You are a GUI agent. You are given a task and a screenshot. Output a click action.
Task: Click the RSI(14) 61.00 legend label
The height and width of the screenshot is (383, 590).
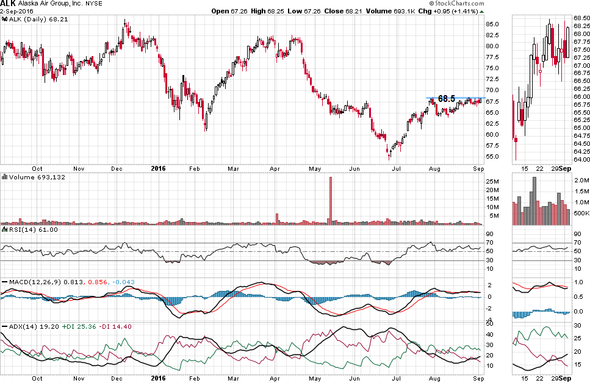coord(34,229)
